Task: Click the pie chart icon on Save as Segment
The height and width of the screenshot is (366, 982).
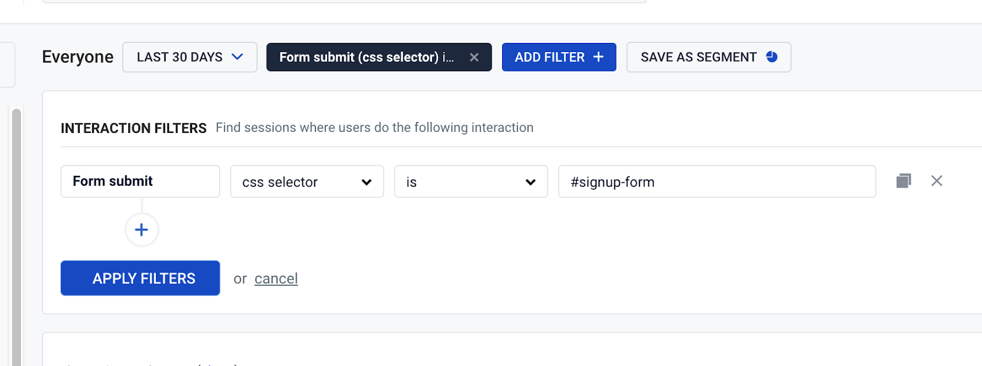Action: (772, 57)
